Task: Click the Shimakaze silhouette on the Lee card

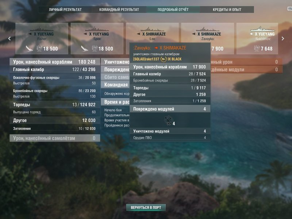Action: coord(152,29)
